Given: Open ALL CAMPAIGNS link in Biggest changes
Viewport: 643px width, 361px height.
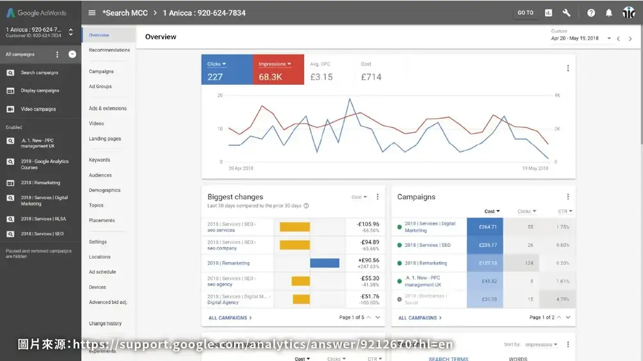Looking at the screenshot, I should click(230, 317).
